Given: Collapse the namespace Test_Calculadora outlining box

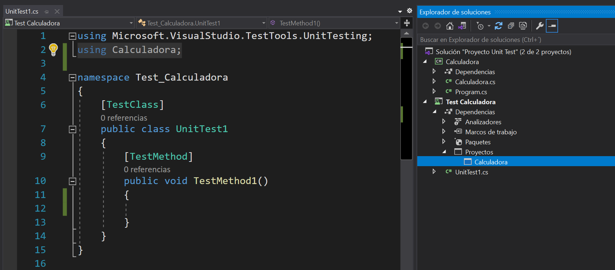Looking at the screenshot, I should (72, 77).
